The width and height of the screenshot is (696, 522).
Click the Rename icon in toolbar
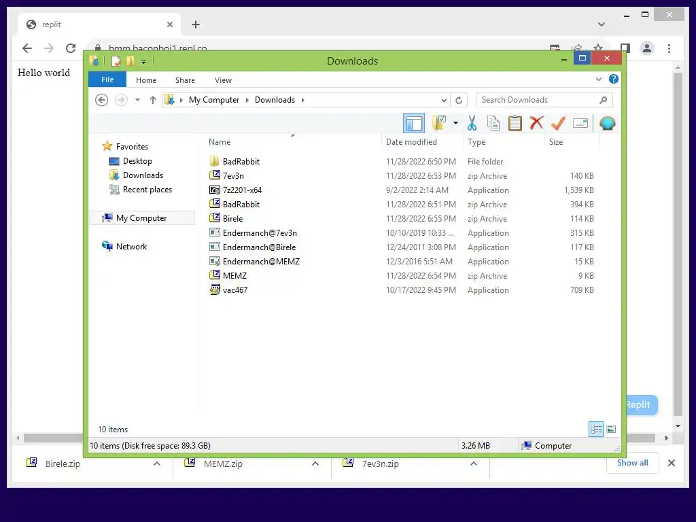[x=580, y=123]
